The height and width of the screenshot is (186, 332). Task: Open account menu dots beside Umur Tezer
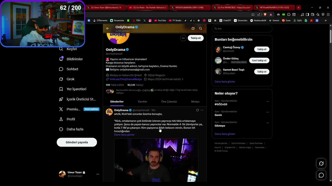pyautogui.click(x=98, y=174)
